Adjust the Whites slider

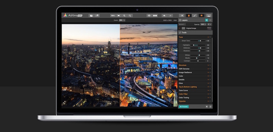(x=198, y=55)
